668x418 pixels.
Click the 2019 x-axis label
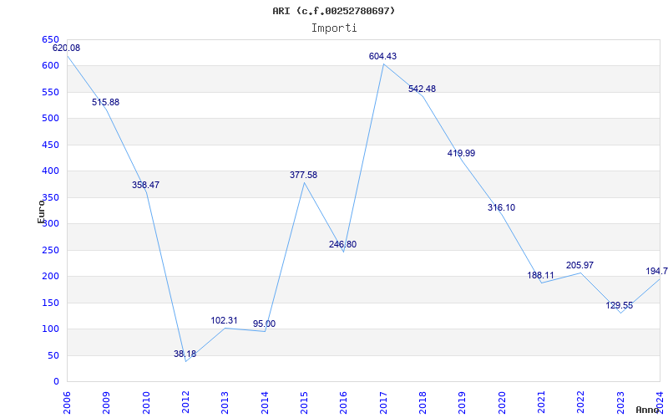coord(463,403)
